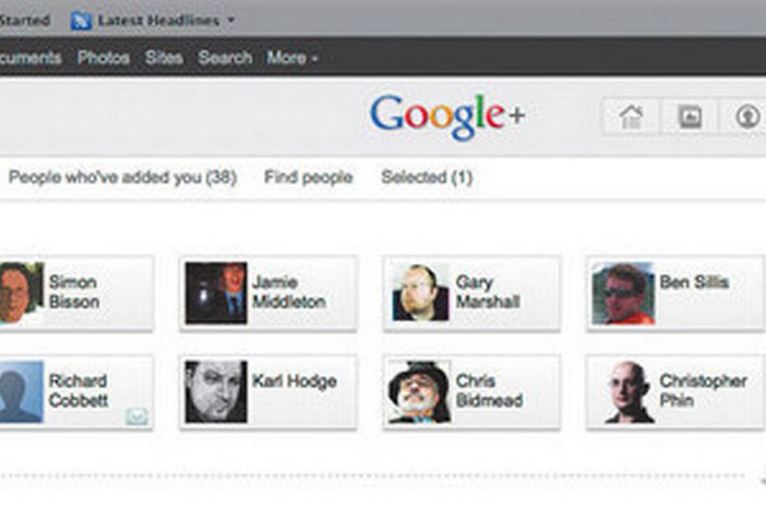The height and width of the screenshot is (510, 766).
Task: Click Gary Marshall's profile photo
Action: tap(420, 293)
